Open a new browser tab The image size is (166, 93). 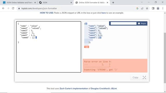click(113, 3)
